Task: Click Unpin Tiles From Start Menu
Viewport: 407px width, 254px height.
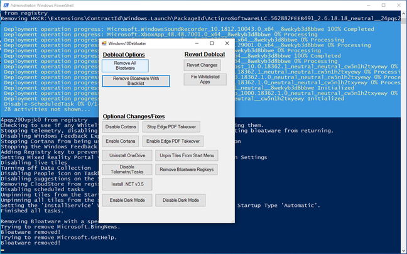Action: (187, 155)
